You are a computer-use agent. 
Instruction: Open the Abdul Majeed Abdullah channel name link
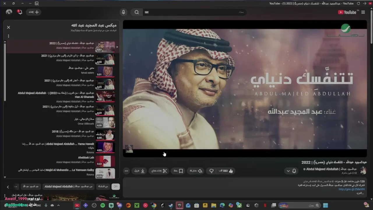point(332,169)
